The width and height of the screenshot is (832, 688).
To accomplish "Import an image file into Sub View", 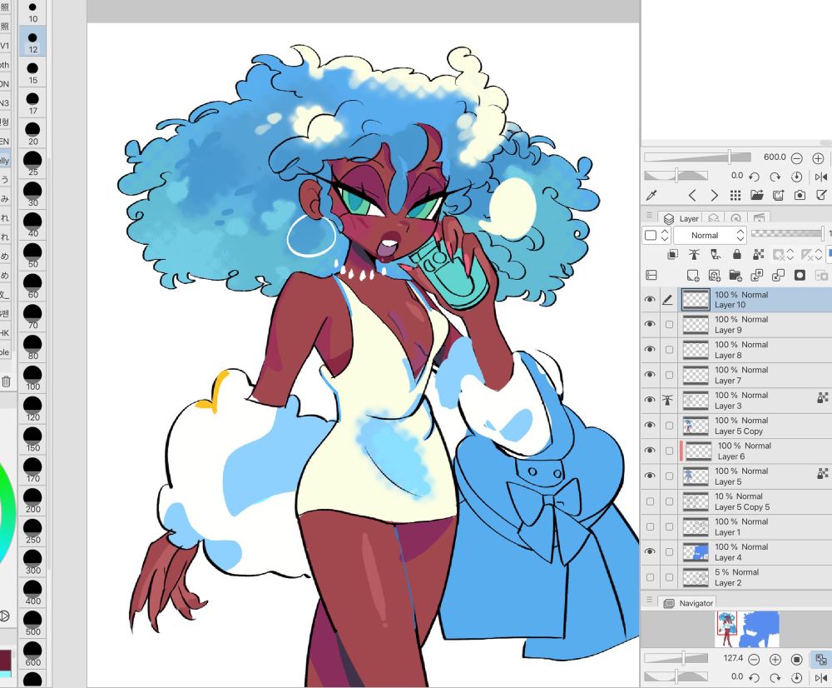I will pyautogui.click(x=779, y=196).
